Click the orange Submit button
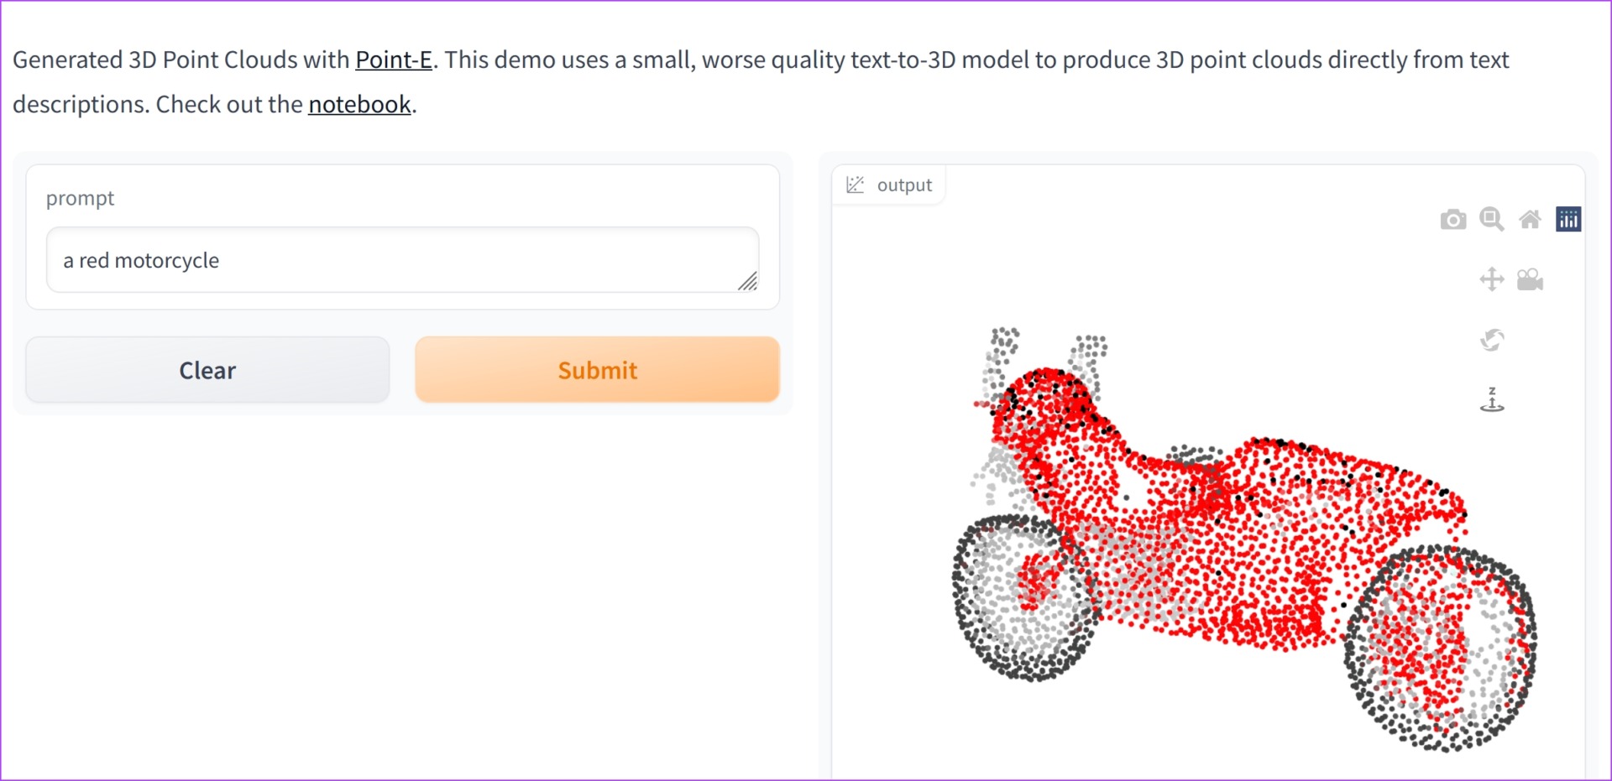This screenshot has width=1612, height=781. pos(597,370)
